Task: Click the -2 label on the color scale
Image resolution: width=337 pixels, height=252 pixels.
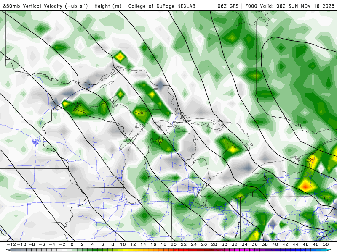Action: coord(62,244)
